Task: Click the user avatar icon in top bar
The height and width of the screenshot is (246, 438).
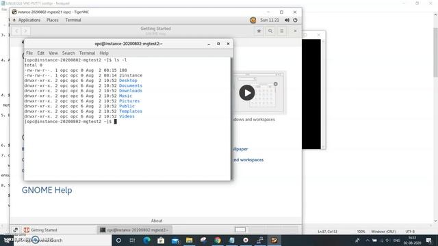Action: [253, 20]
